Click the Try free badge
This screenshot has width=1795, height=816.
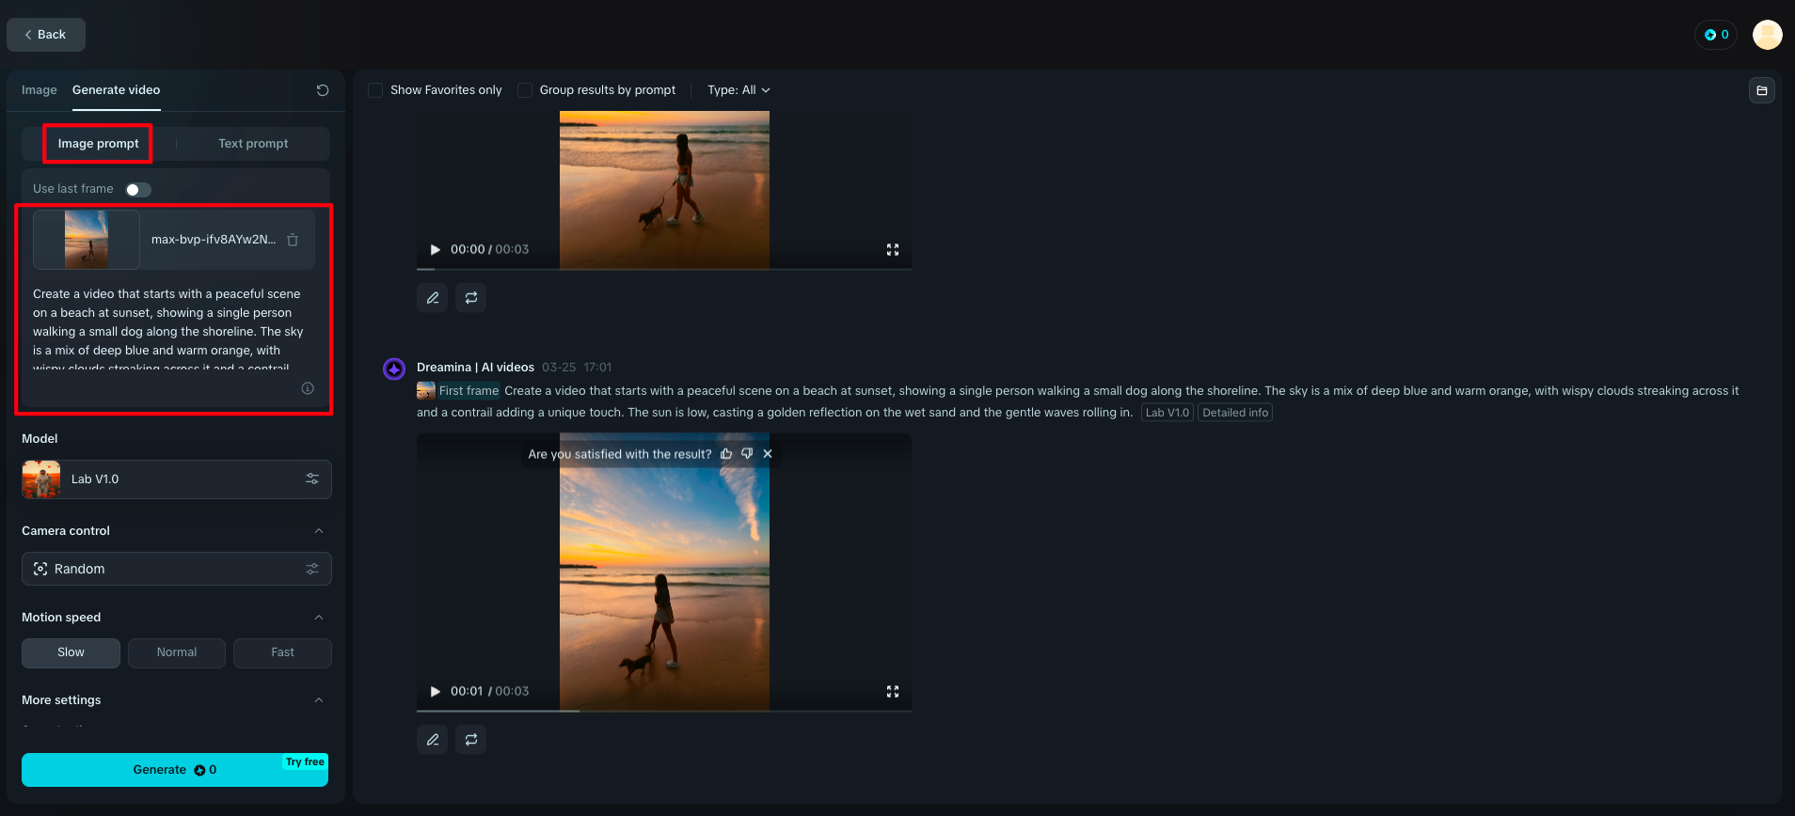[x=305, y=762]
